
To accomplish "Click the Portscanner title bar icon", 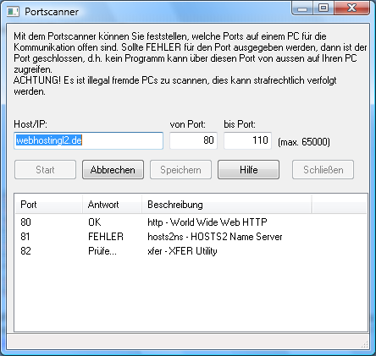I will (13, 12).
